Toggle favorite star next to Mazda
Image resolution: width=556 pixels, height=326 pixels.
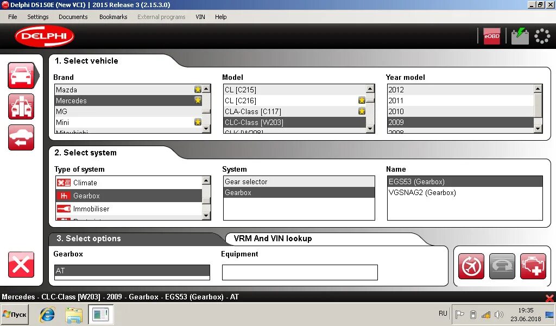click(x=198, y=90)
